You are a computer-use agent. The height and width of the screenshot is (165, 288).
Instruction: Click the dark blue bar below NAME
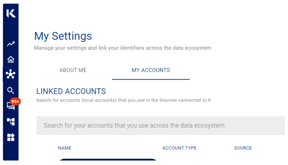pos(108,159)
